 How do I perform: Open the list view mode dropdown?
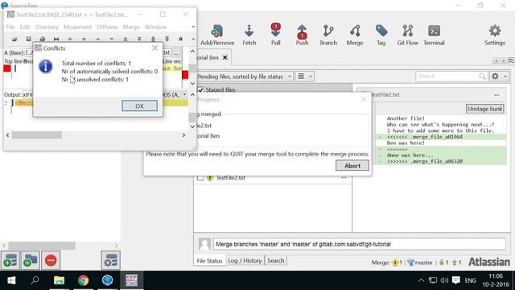tap(304, 77)
